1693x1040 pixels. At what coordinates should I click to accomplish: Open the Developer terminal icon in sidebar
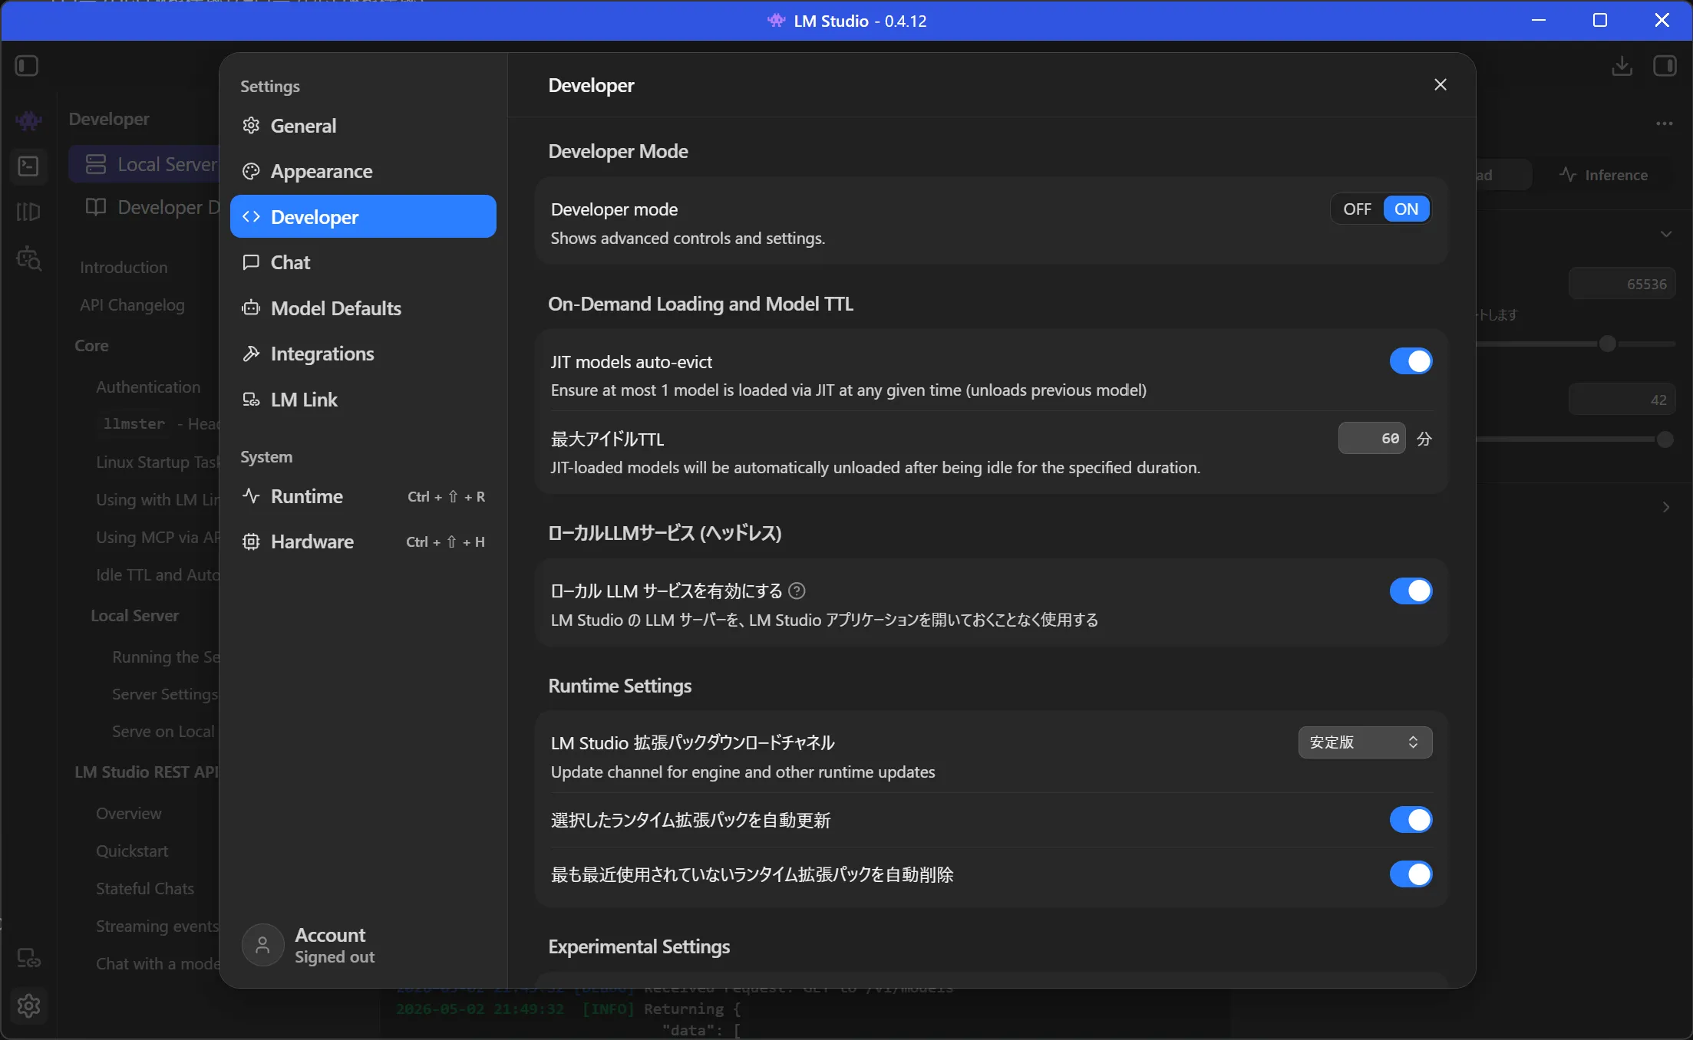pyautogui.click(x=28, y=166)
